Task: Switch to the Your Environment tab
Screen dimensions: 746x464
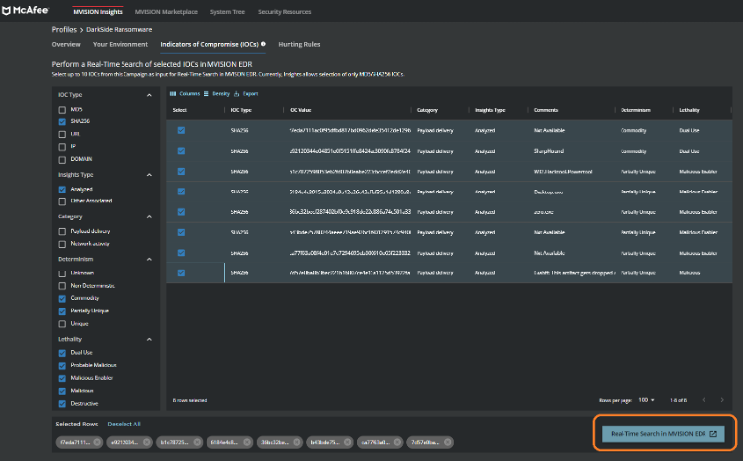Action: tap(121, 44)
